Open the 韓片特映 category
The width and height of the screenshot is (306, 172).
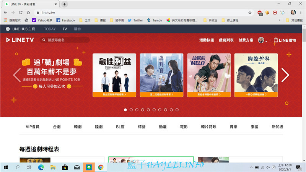[208, 127]
